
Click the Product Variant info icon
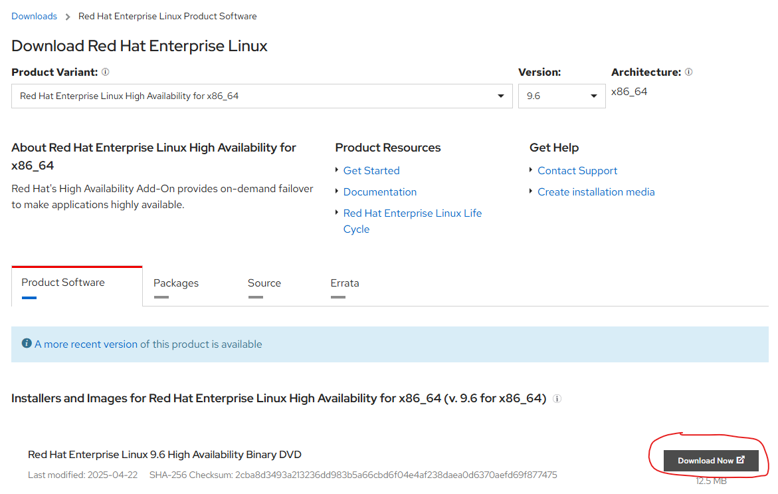(105, 72)
